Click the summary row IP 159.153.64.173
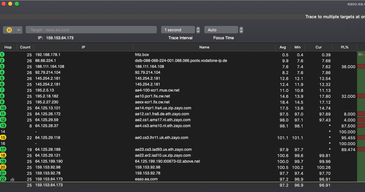This screenshot has width=365, height=192. pyautogui.click(x=49, y=185)
